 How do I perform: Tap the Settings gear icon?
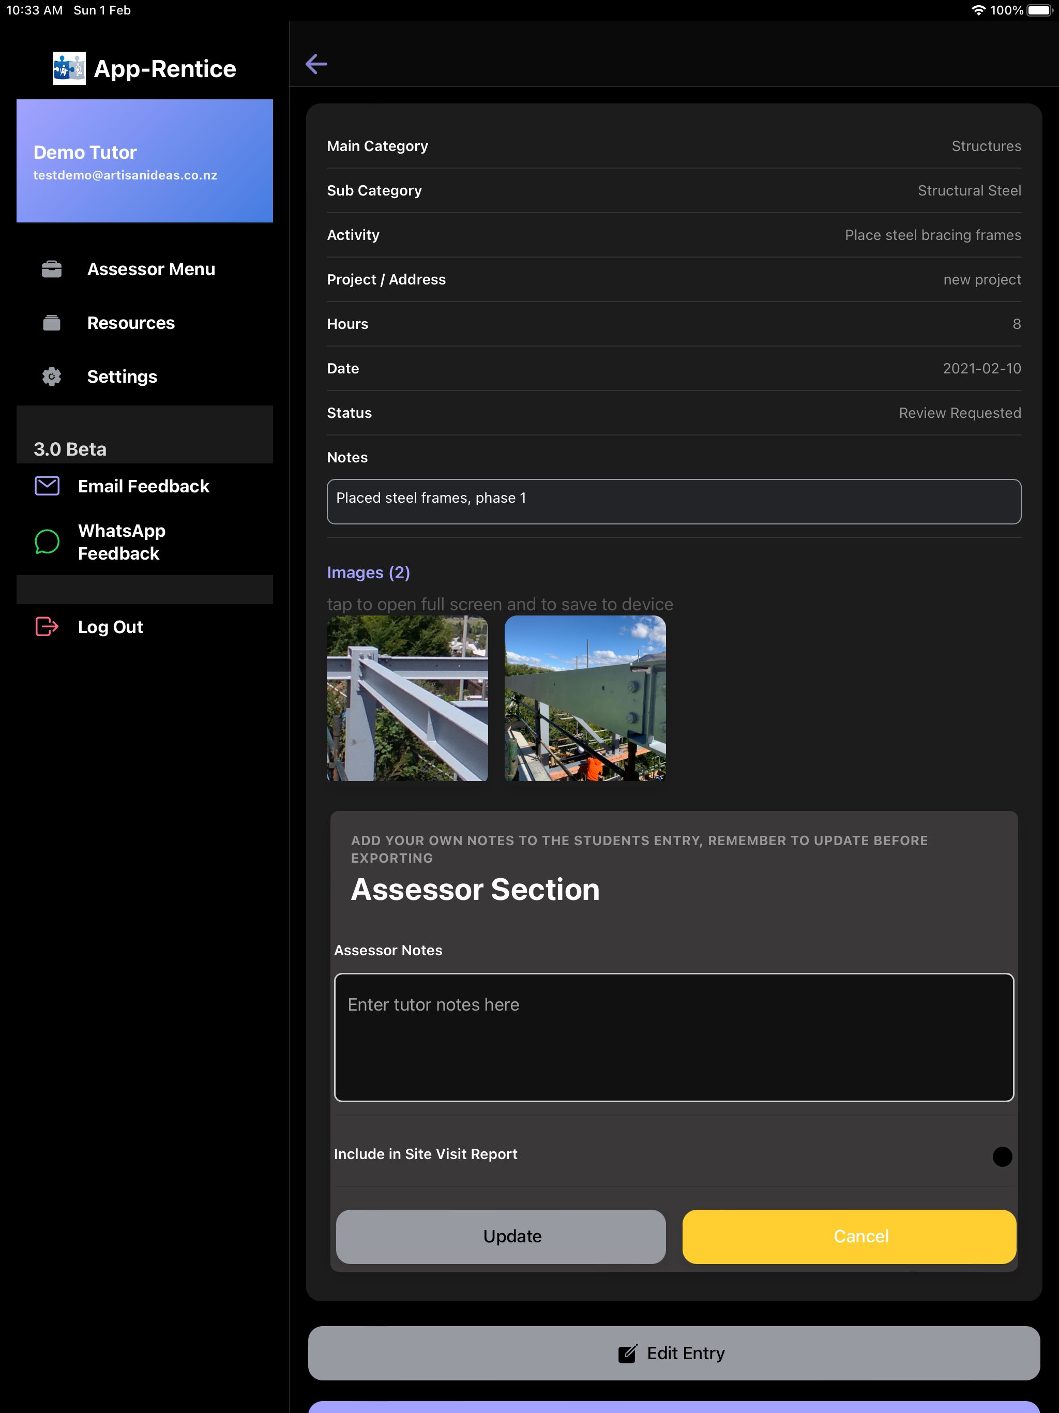(x=52, y=377)
